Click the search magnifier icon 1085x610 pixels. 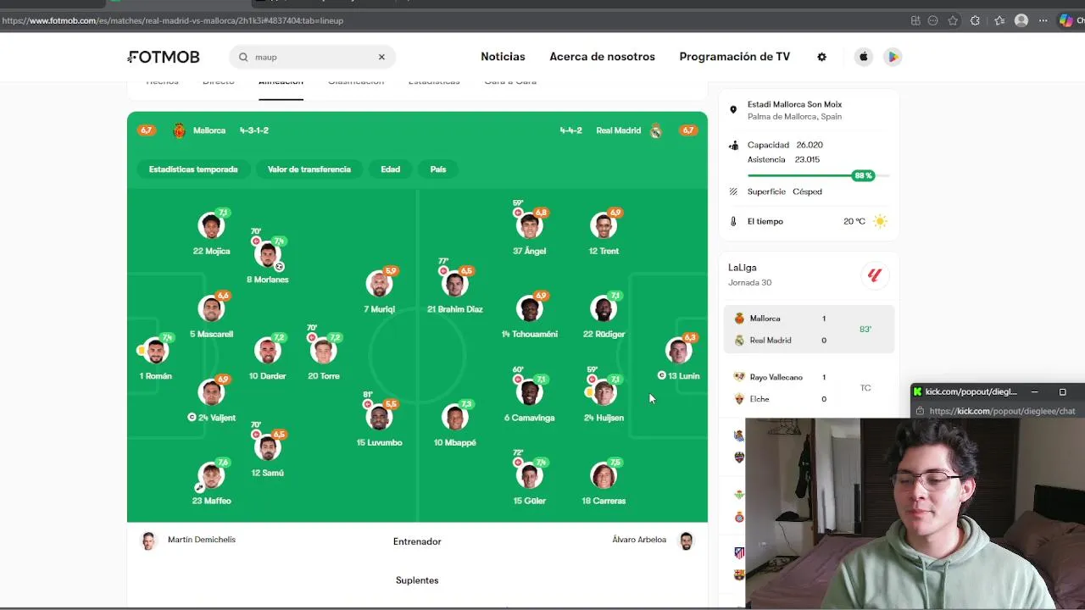click(x=243, y=57)
